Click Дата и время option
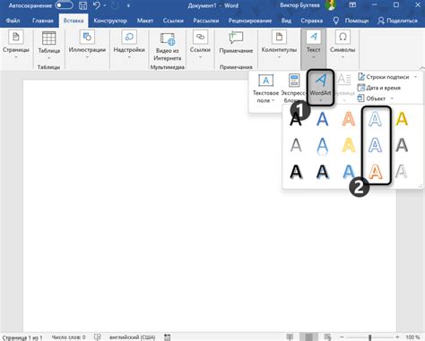Viewport: 425px width, 341px height. [x=379, y=88]
